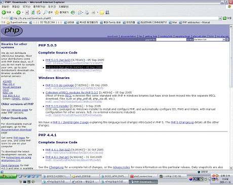Open the 도구(T) Tools menu
Image resolution: width=233 pixels, height=186 pixels.
(52, 7)
